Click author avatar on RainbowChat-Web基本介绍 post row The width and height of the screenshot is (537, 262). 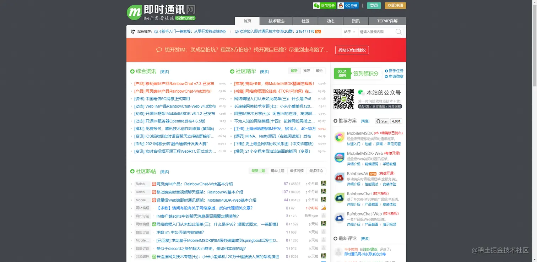pos(324,183)
